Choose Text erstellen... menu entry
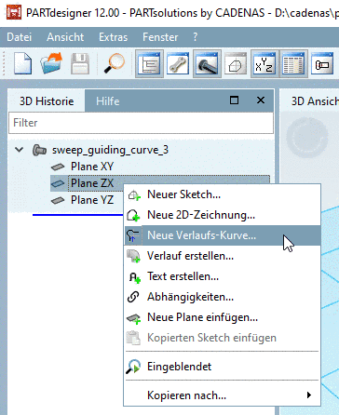Screen dimensions: 339x415 tap(223, 276)
